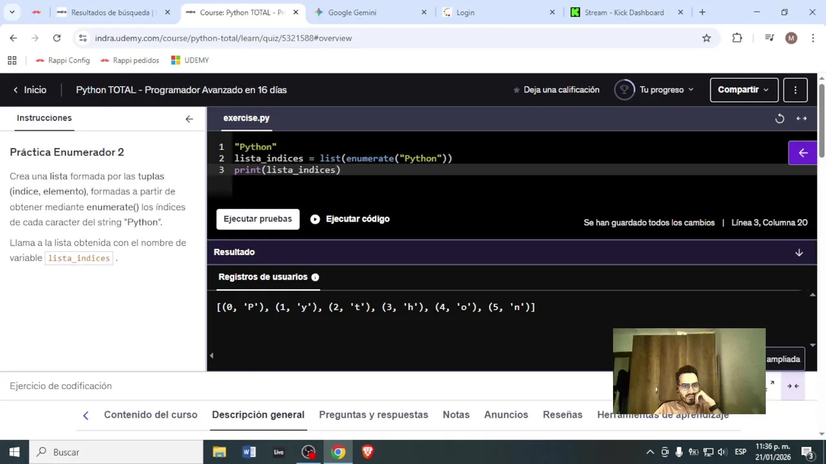Screen dimensions: 826x464
Task: Click the Instrucciones panel heading
Action: [44, 118]
